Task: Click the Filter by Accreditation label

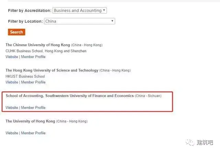Action: point(30,11)
